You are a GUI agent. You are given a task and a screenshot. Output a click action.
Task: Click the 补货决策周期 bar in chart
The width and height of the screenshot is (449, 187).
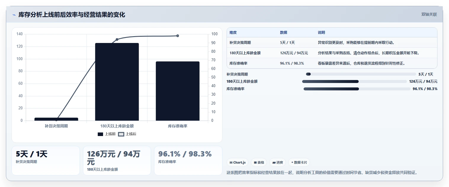(x=56, y=119)
